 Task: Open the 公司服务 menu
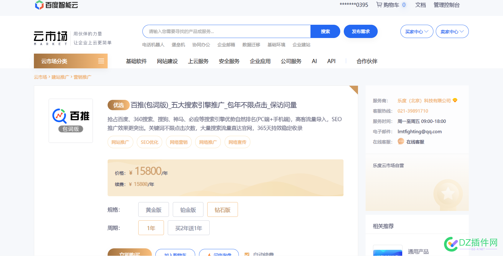[x=291, y=61]
